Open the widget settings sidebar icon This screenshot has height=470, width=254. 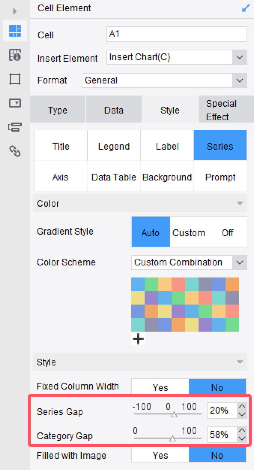pos(15,103)
